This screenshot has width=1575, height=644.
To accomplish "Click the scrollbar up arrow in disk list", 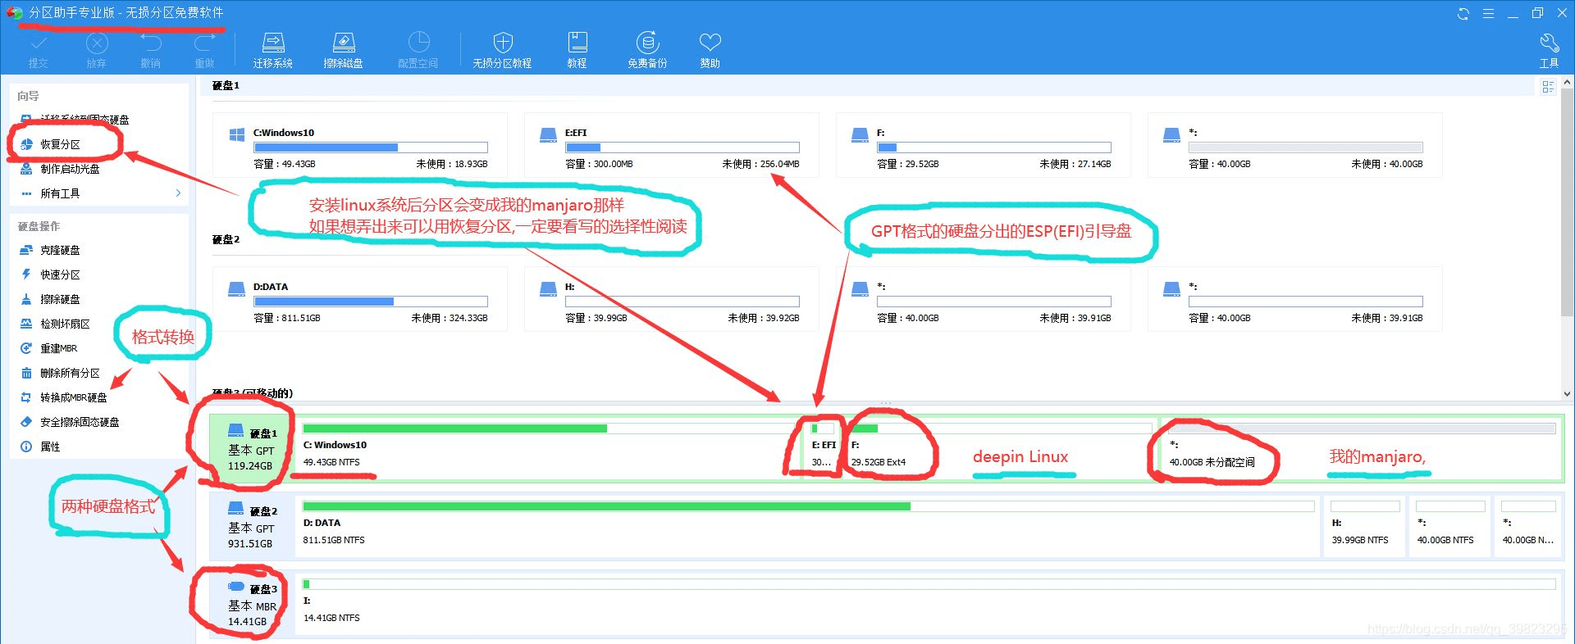I will pyautogui.click(x=1567, y=83).
